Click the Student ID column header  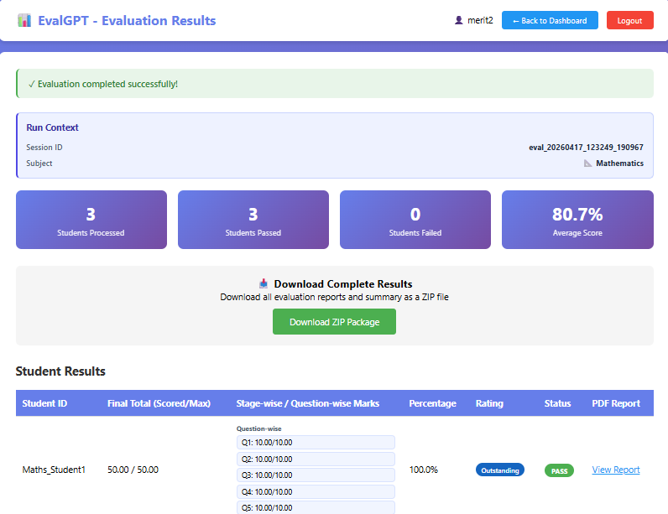tap(44, 403)
